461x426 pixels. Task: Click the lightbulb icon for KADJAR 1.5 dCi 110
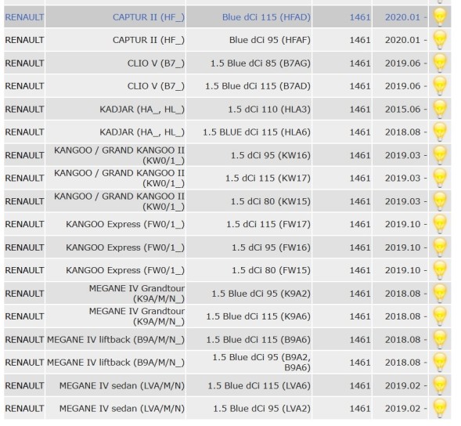pyautogui.click(x=440, y=109)
